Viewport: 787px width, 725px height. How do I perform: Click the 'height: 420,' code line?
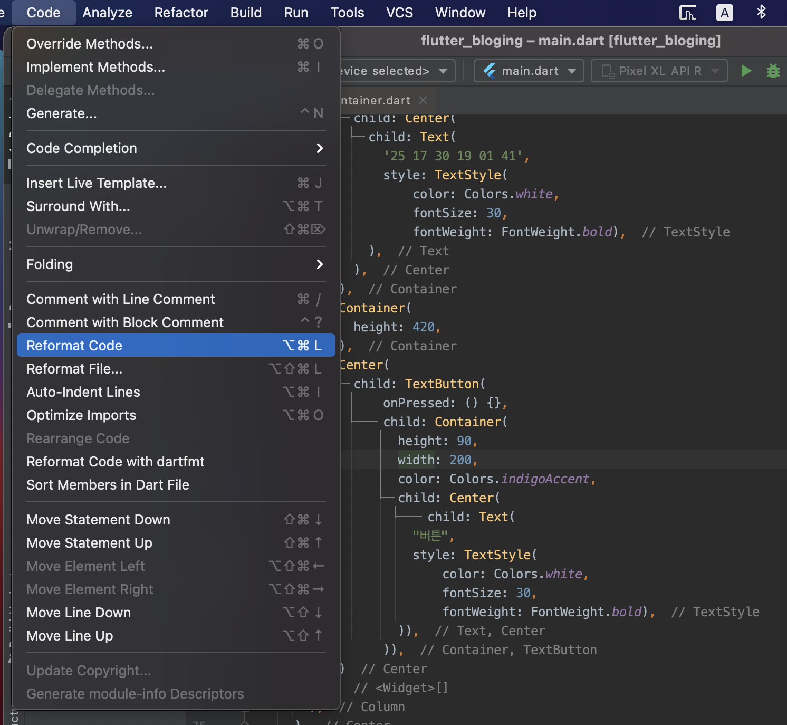[x=397, y=327]
